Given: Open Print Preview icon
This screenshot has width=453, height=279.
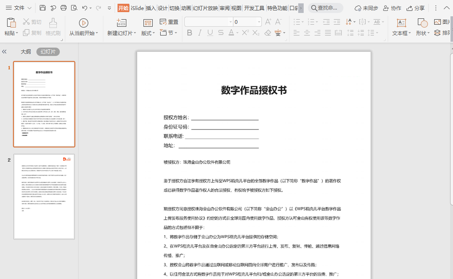Looking at the screenshot, I should [74, 8].
